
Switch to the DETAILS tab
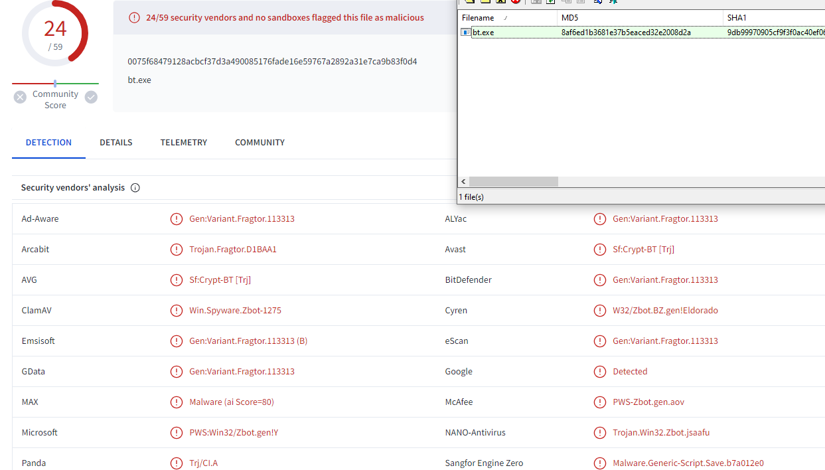tap(116, 143)
